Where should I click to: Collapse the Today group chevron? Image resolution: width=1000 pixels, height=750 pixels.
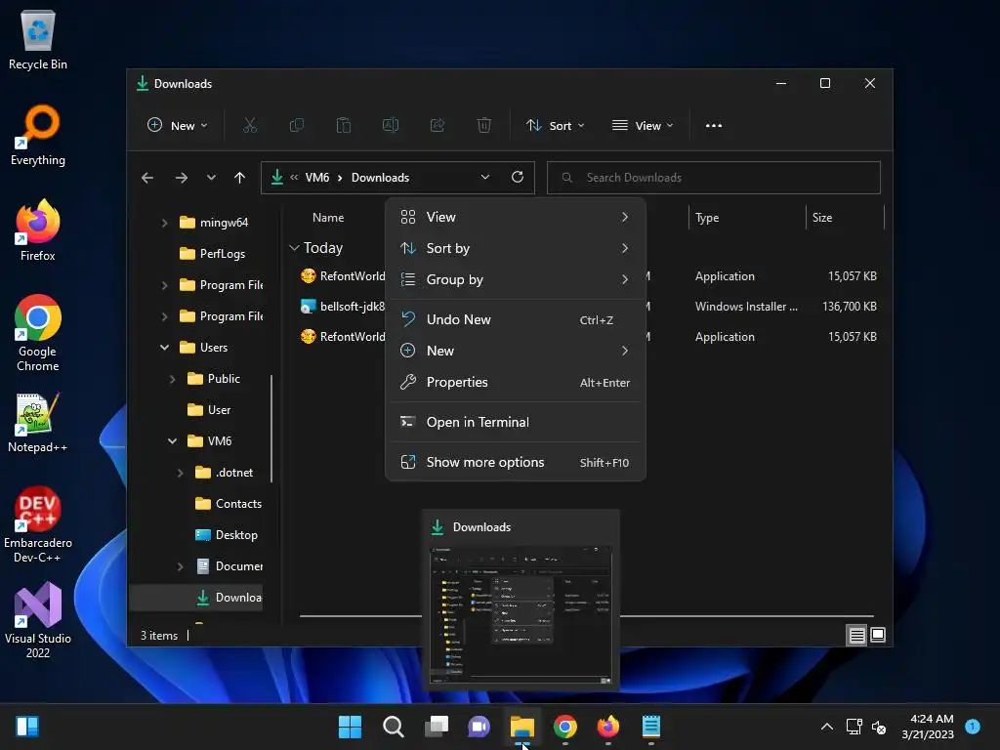pyautogui.click(x=294, y=247)
